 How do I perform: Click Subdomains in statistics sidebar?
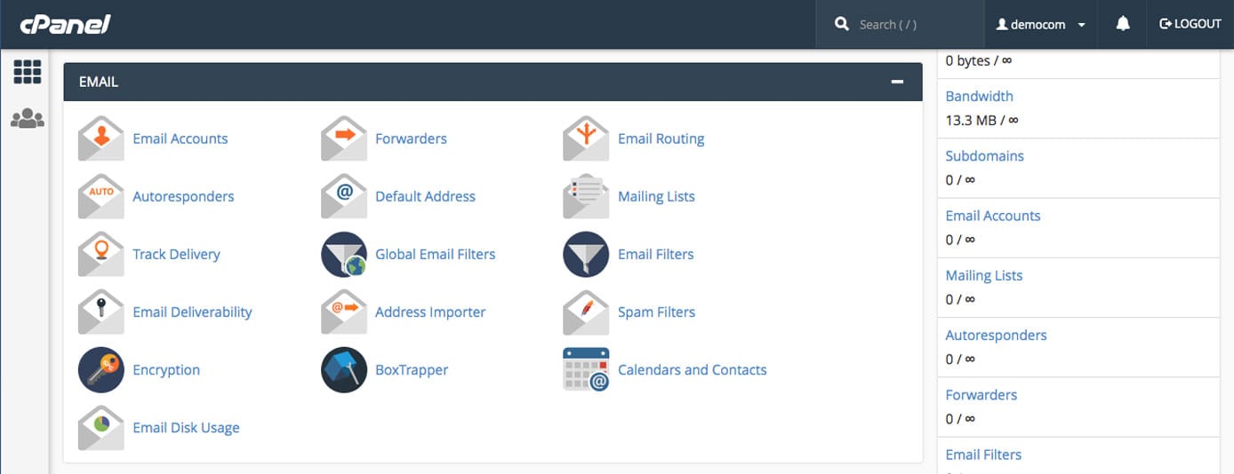click(x=984, y=155)
